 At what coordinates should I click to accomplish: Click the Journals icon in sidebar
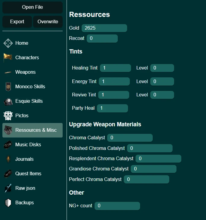8,159
